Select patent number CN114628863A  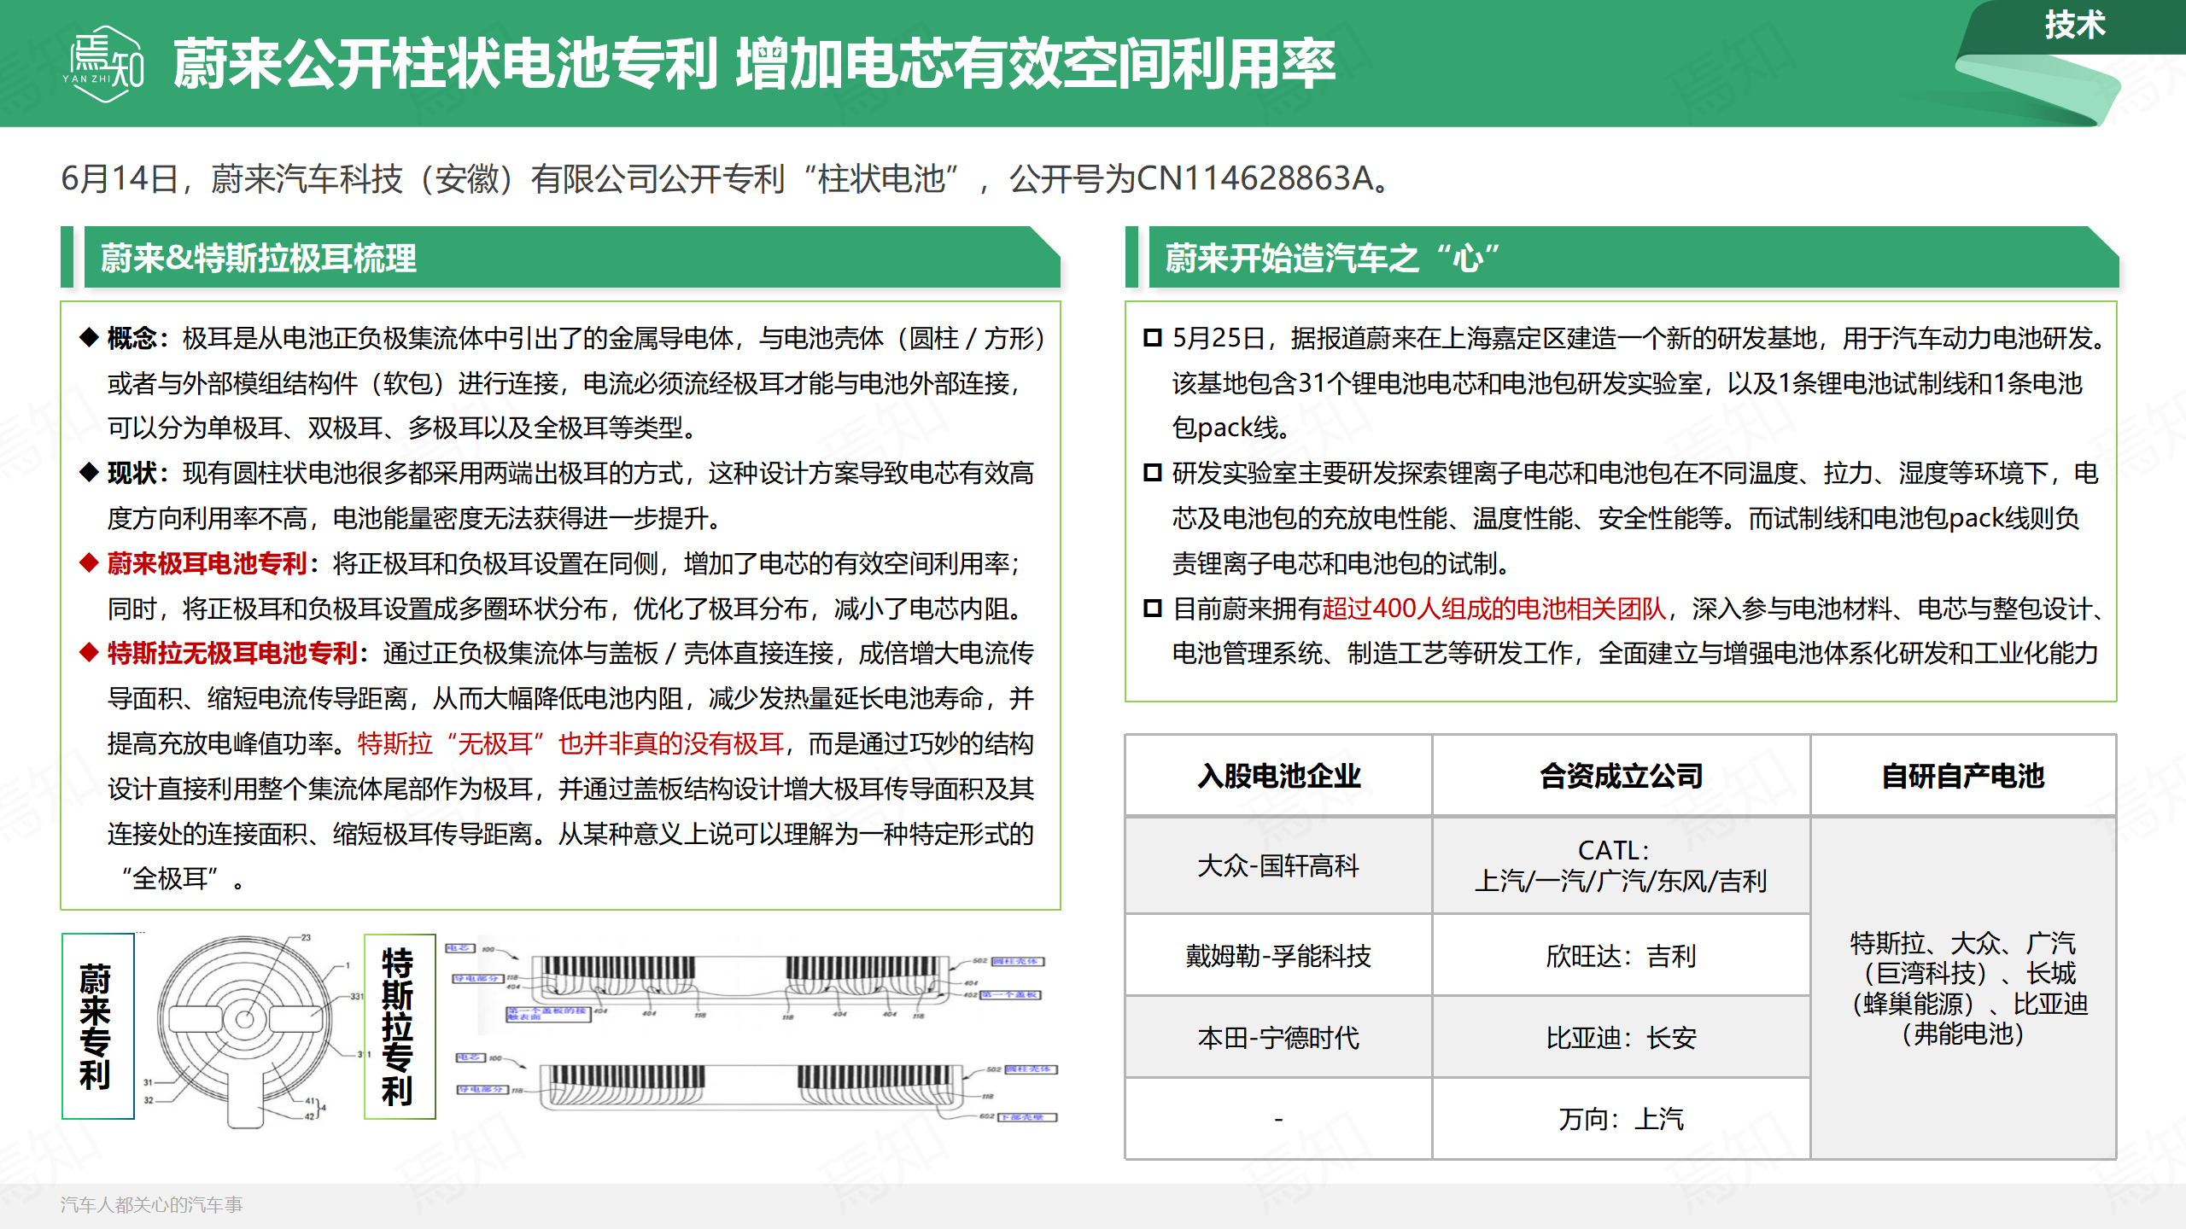(x=1254, y=178)
